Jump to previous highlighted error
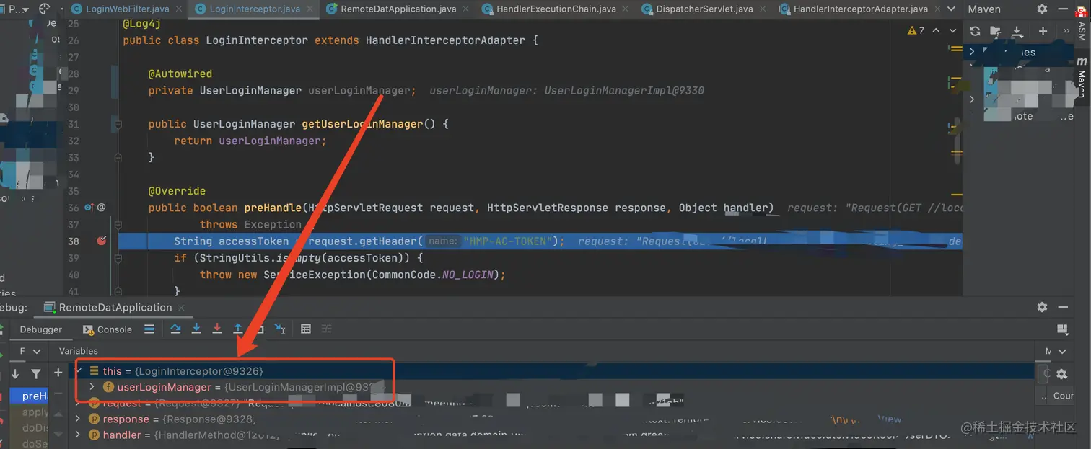Screen dimensions: 1091x449 click(x=936, y=30)
